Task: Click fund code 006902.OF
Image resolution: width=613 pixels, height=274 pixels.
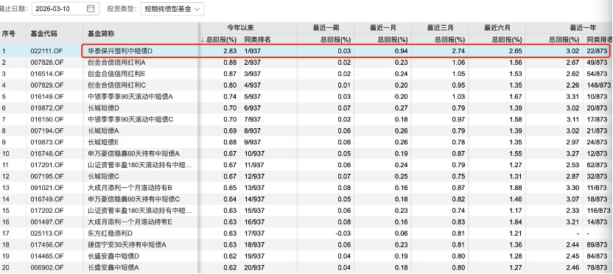Action: (46, 267)
